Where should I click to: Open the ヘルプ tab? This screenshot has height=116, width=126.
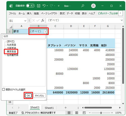92,13
